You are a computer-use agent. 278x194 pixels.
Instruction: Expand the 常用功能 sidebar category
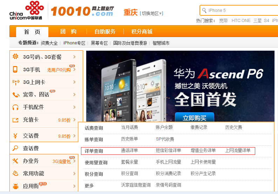[x=74, y=173]
